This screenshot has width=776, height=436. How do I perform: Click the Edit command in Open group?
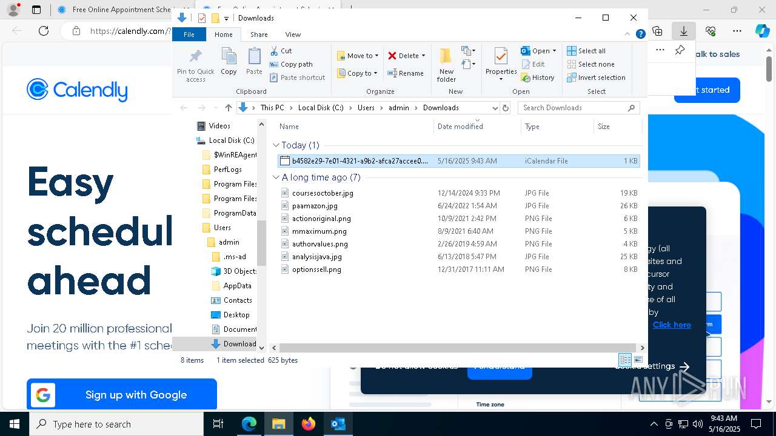[533, 64]
